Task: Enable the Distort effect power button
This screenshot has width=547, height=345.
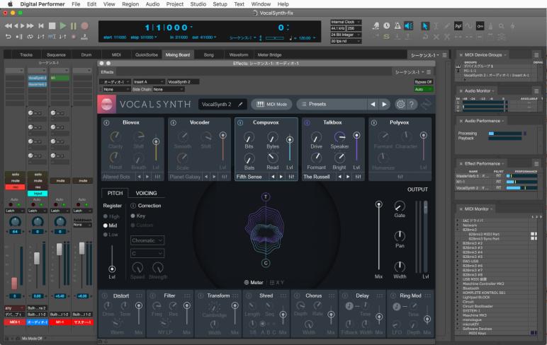Action: pyautogui.click(x=105, y=296)
